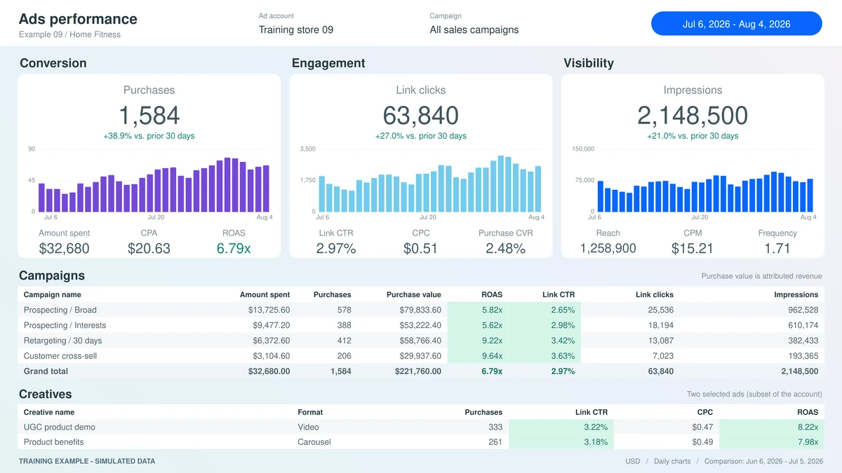This screenshot has width=842, height=473.
Task: Click the Comparison: Jun 6, 2026 - Jul 5, 2026 footer
Action: [764, 461]
